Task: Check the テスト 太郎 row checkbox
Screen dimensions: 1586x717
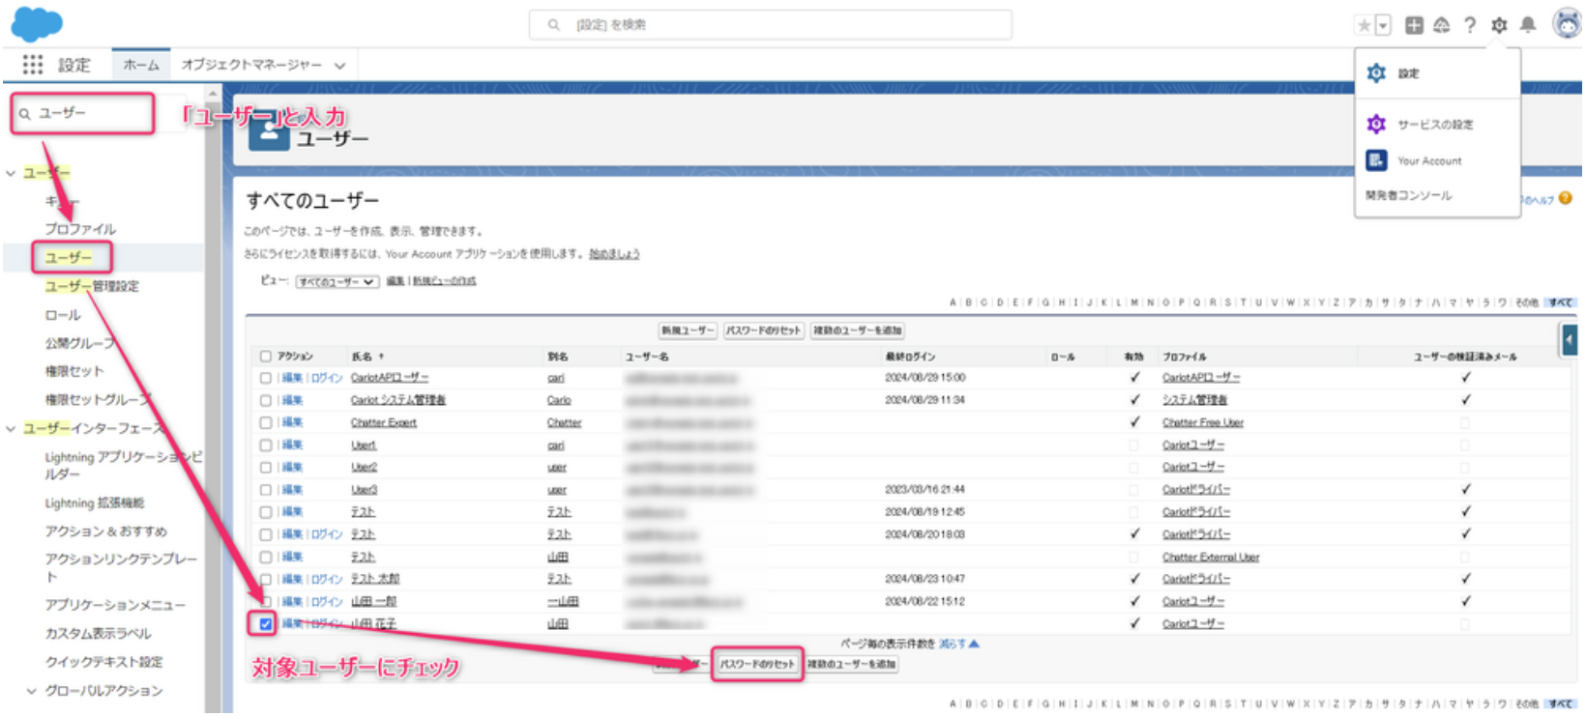Action: click(x=265, y=579)
